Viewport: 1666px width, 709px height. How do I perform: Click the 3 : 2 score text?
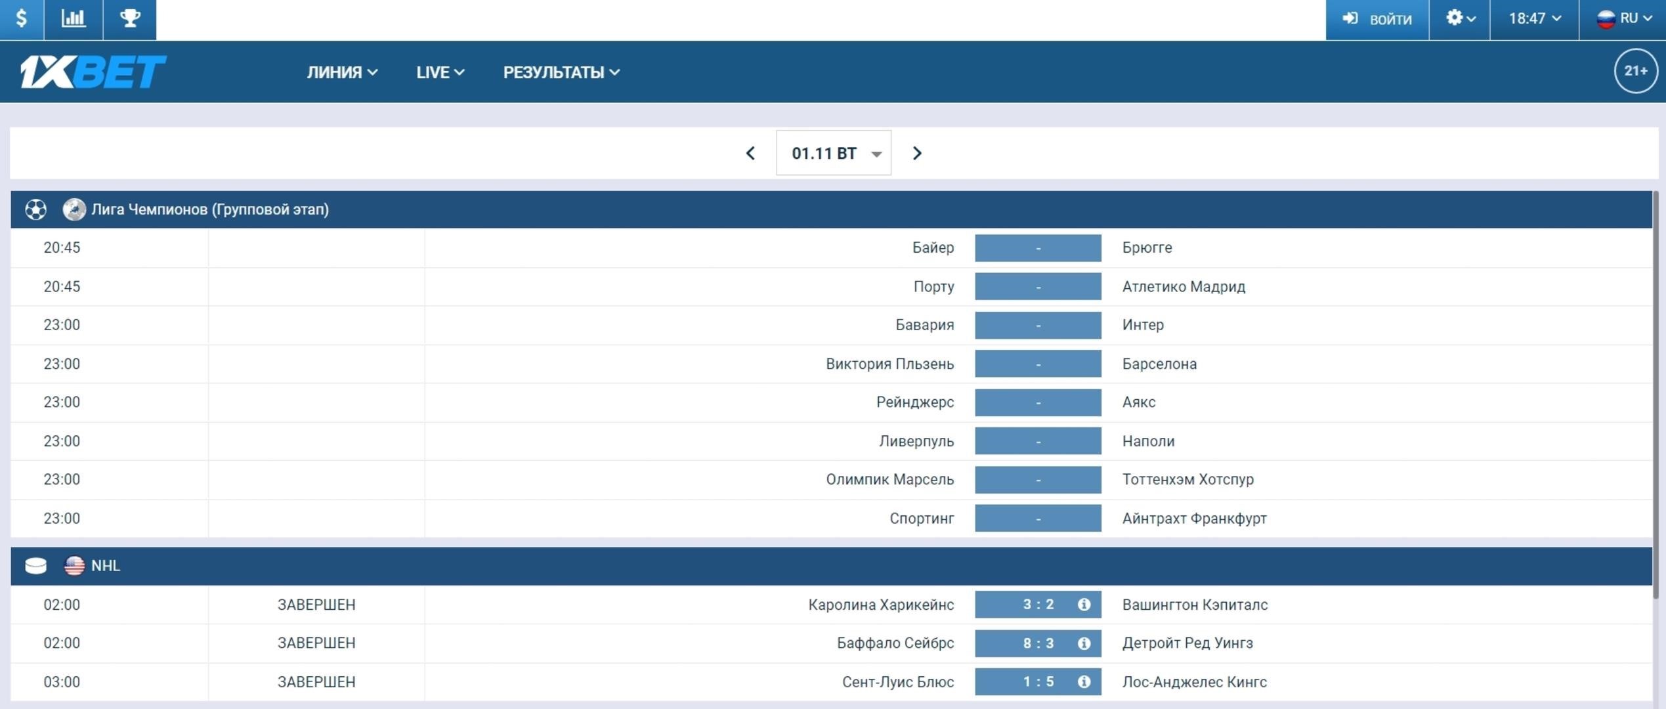pos(1038,605)
